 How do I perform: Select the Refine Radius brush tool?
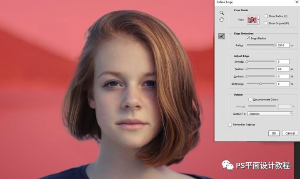222,36
